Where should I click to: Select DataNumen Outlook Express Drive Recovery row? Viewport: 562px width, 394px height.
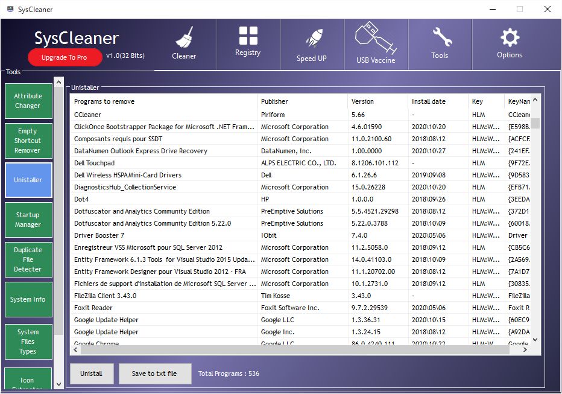(x=300, y=151)
